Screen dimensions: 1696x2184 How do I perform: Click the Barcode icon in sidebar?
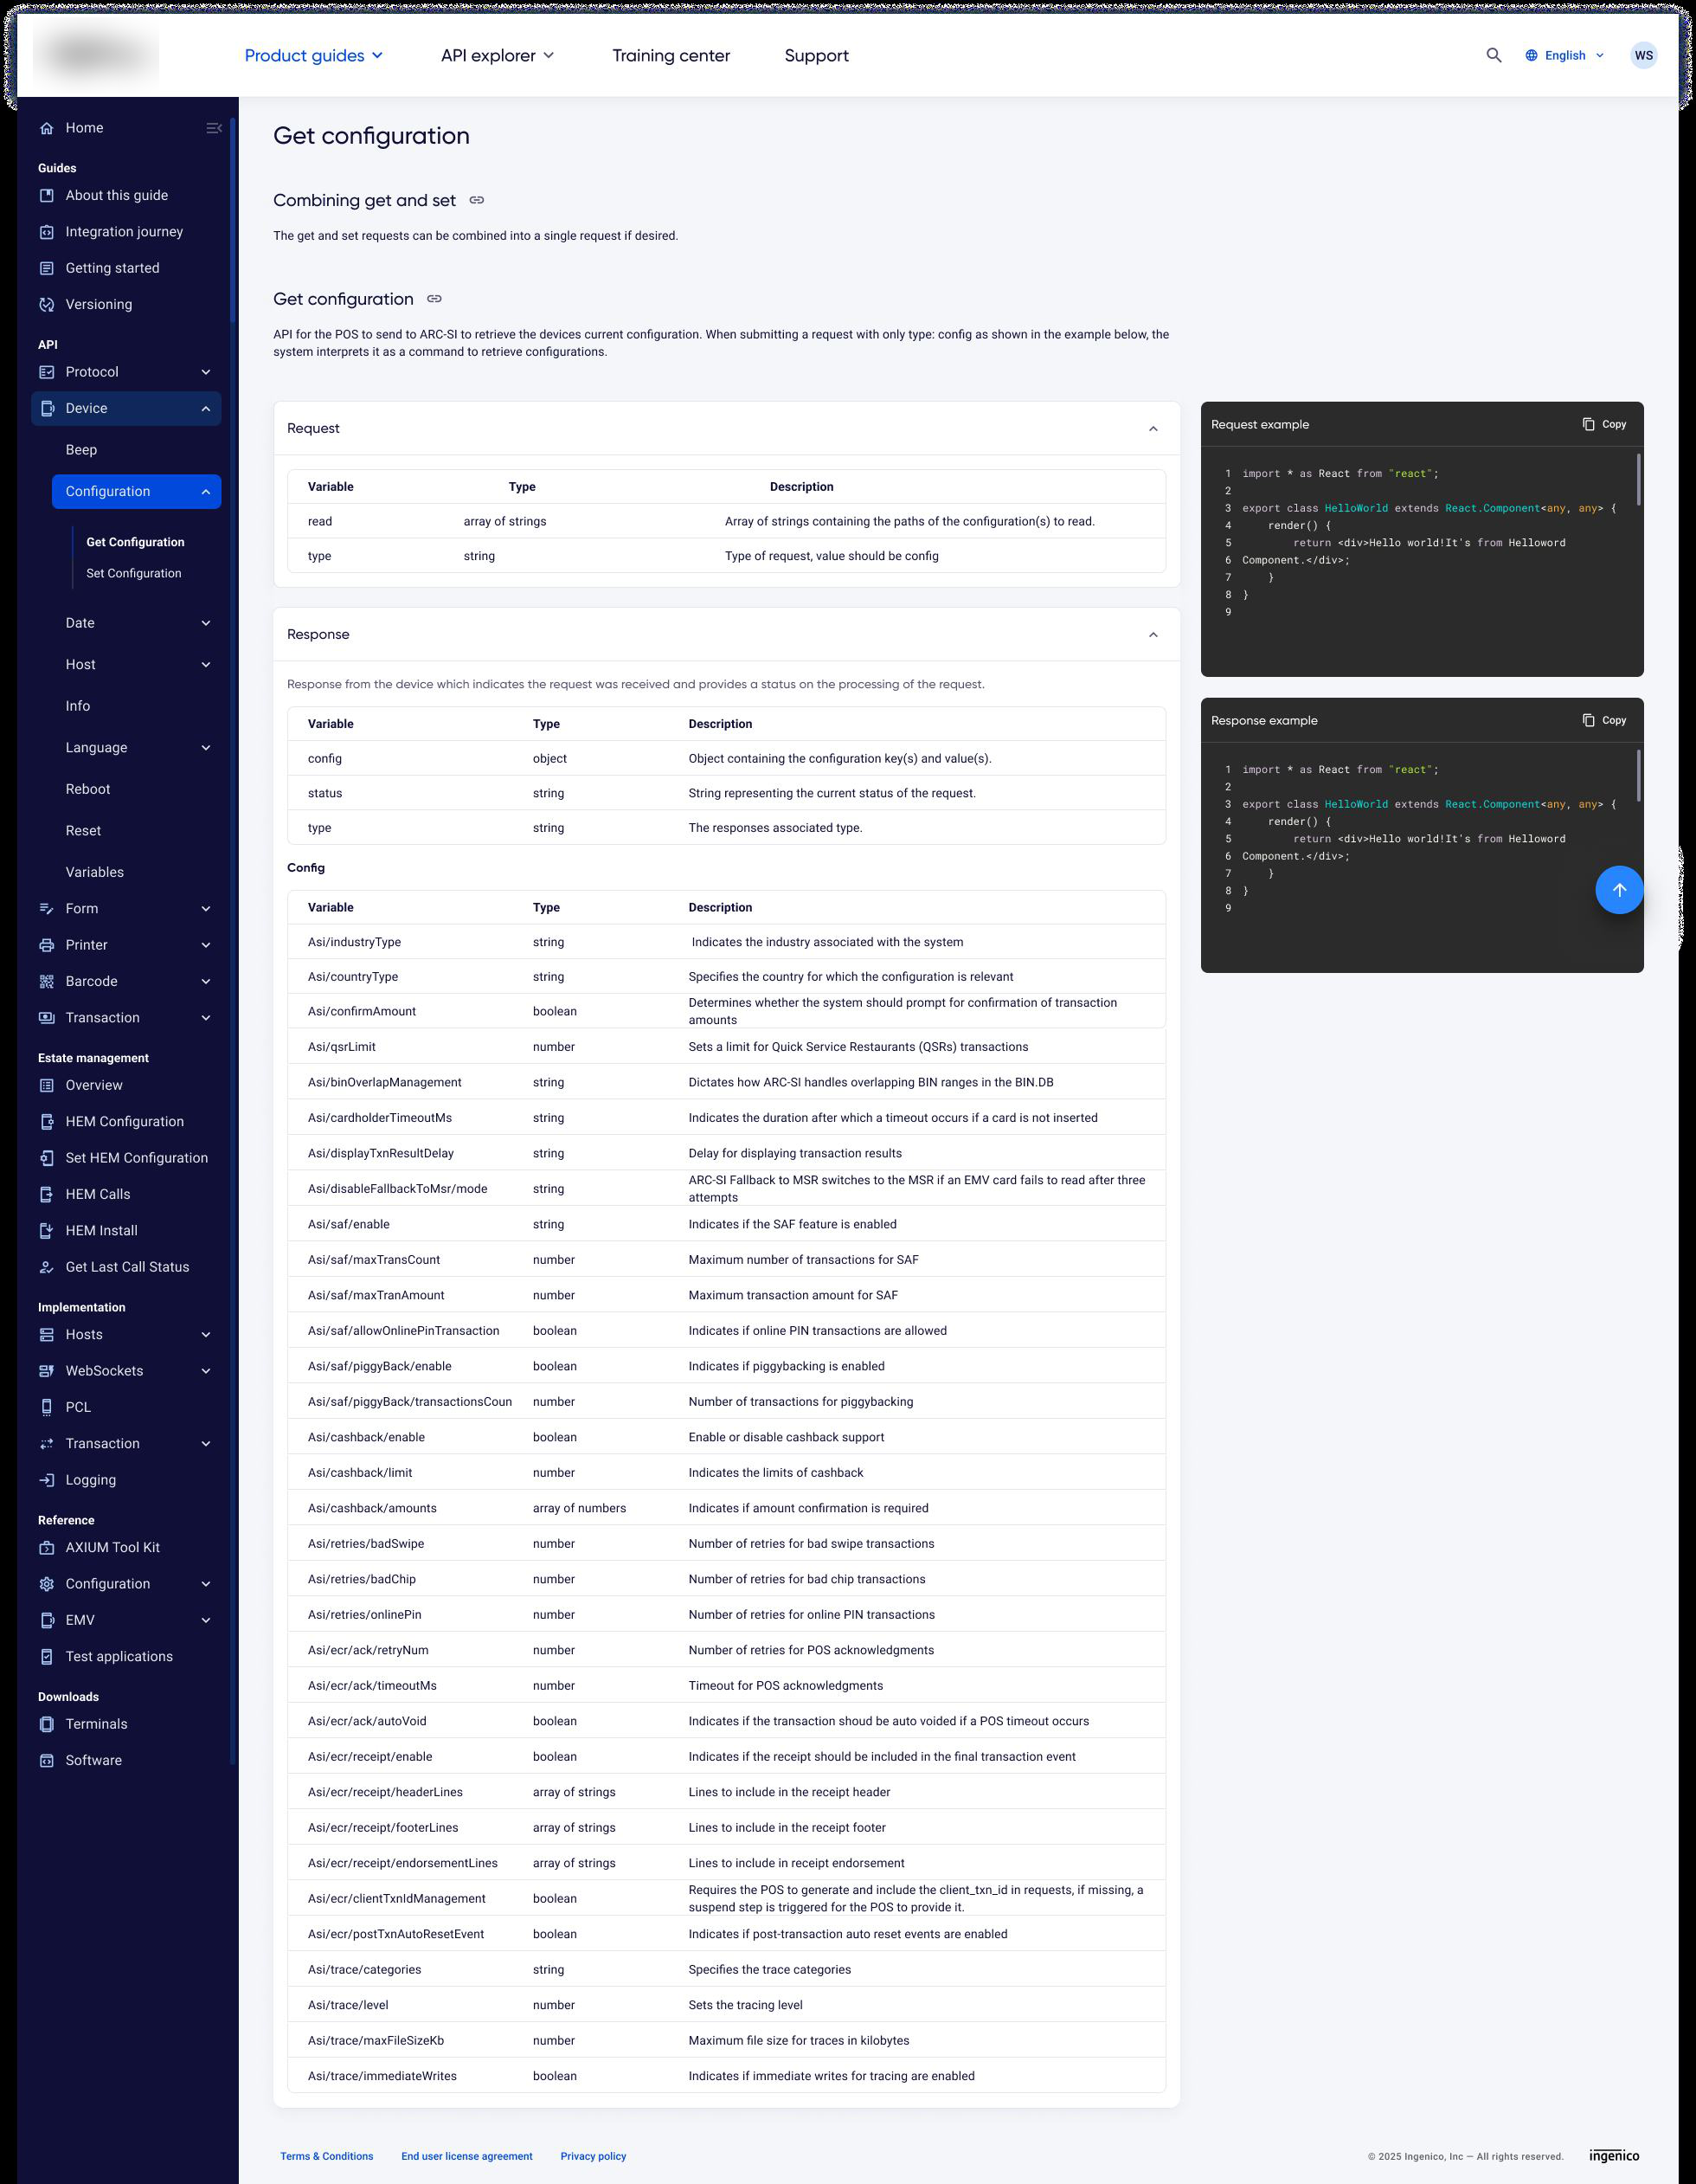(46, 981)
